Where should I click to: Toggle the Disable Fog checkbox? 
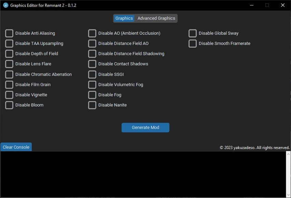[92, 95]
